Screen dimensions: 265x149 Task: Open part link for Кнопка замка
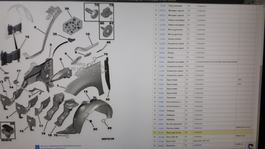(161, 128)
